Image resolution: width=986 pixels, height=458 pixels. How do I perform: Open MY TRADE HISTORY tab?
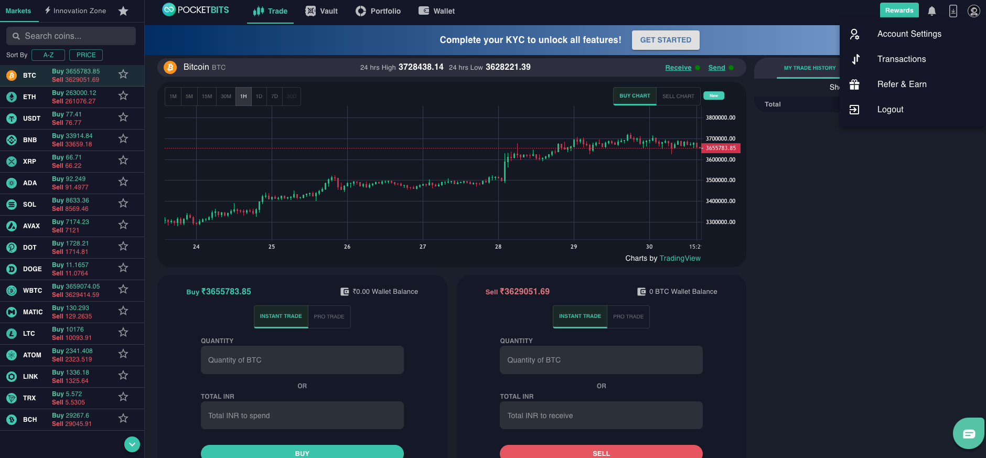[810, 68]
